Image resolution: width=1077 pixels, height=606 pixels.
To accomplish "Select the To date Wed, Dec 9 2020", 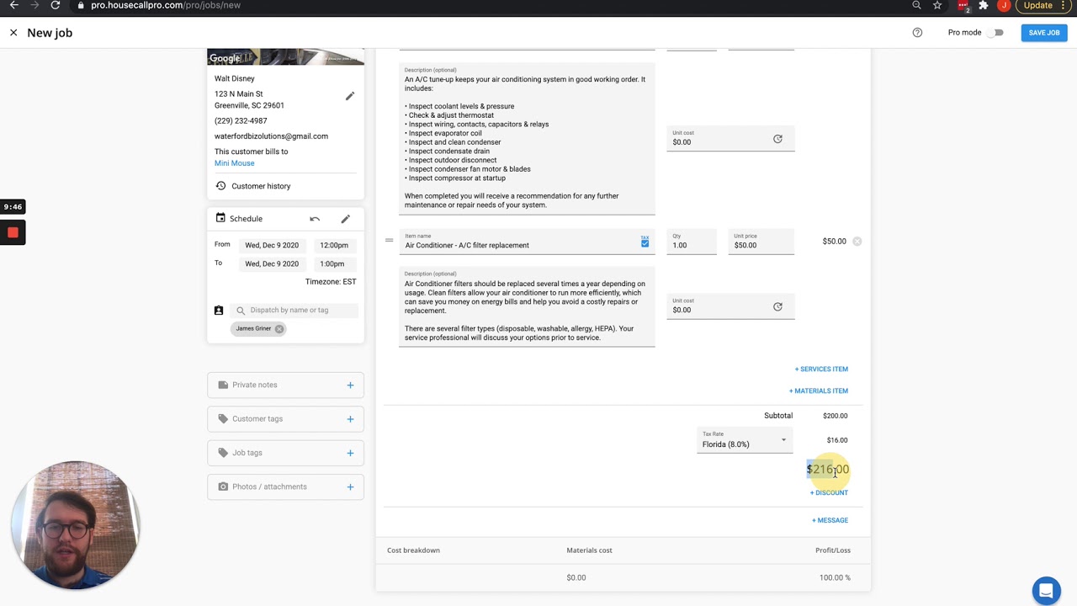I will (272, 263).
